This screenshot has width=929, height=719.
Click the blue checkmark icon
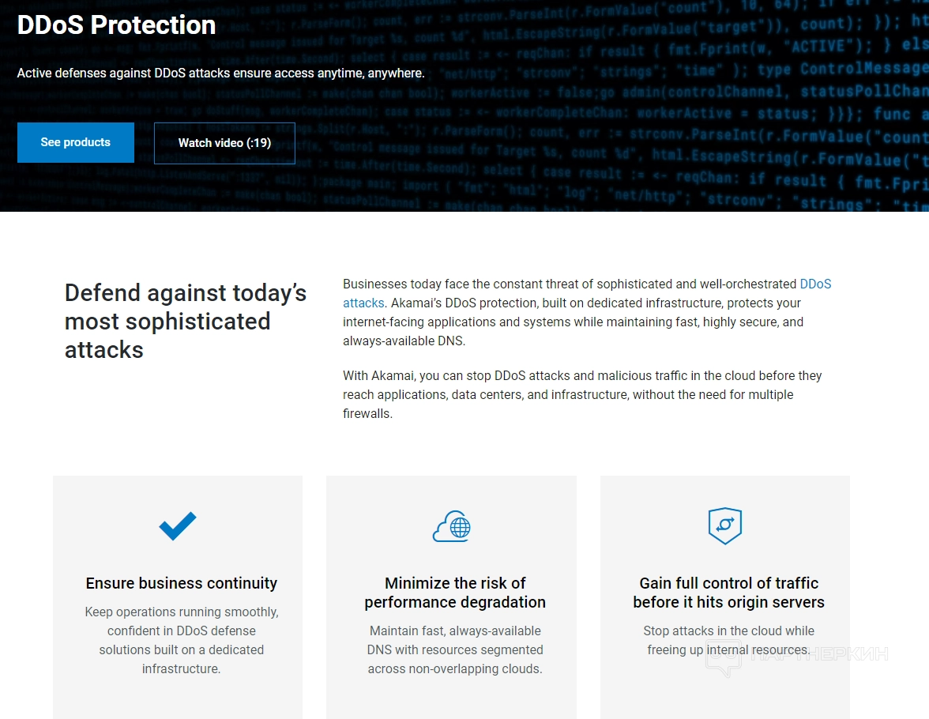[178, 525]
